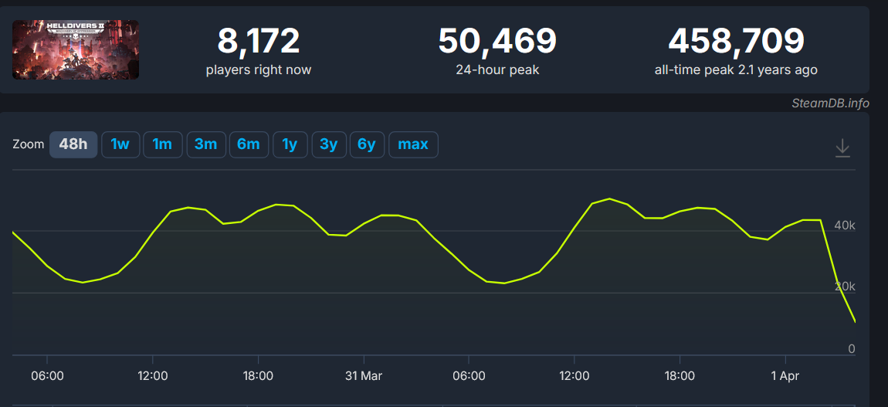This screenshot has height=407, width=888.
Task: Switch chart zoom to 1m
Action: (162, 144)
